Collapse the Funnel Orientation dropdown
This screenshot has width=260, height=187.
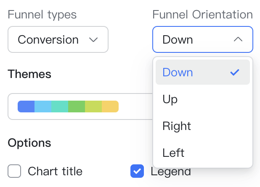pyautogui.click(x=202, y=40)
